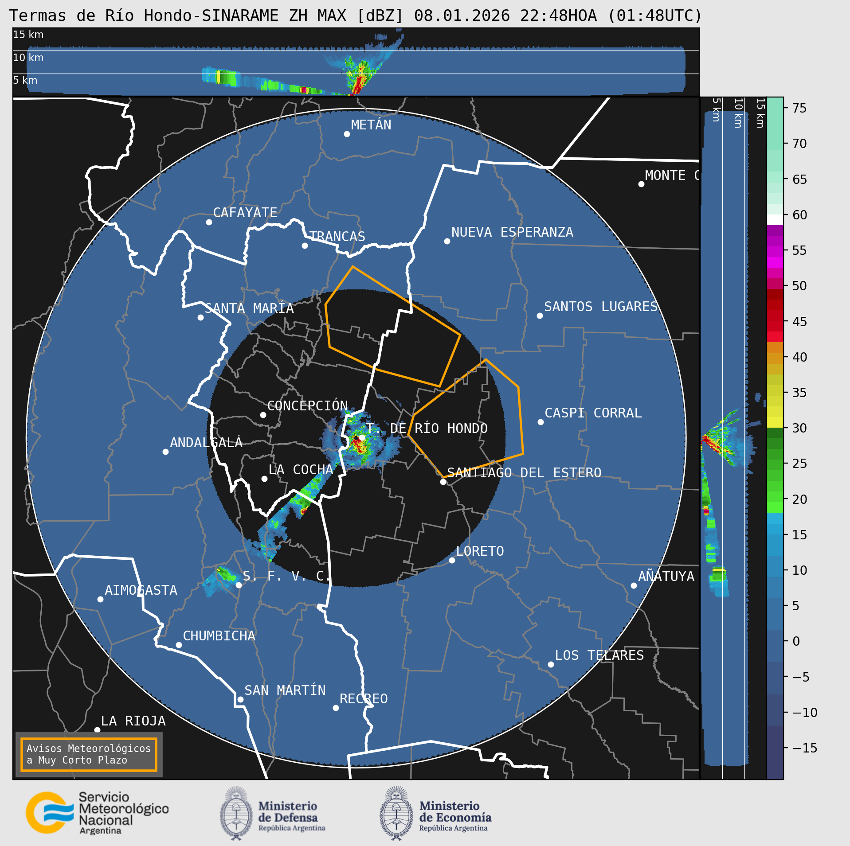Click the SANTOS LUGARES label text
The height and width of the screenshot is (846, 850).
[x=601, y=307]
